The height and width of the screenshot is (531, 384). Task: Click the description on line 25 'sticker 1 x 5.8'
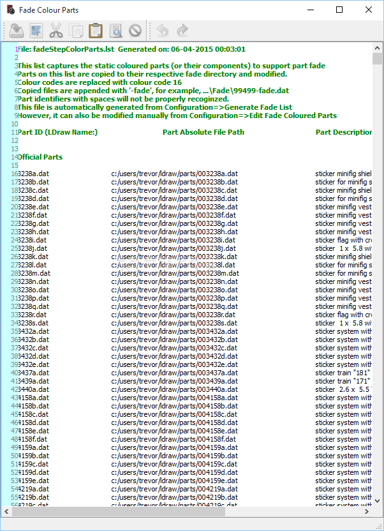point(344,248)
